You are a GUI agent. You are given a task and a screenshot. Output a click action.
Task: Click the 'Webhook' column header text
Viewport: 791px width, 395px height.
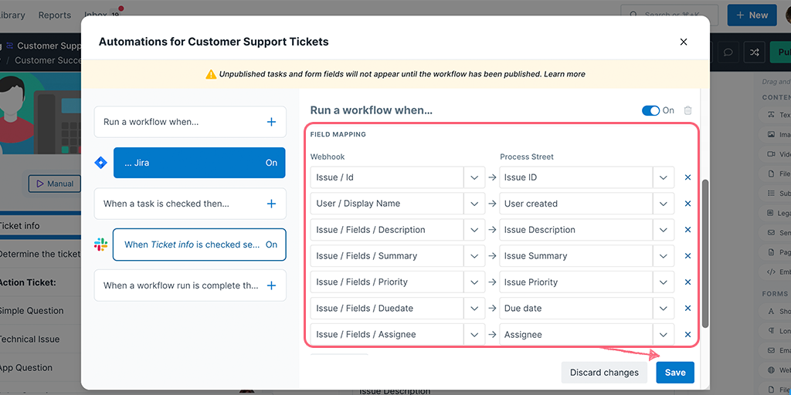click(x=328, y=157)
